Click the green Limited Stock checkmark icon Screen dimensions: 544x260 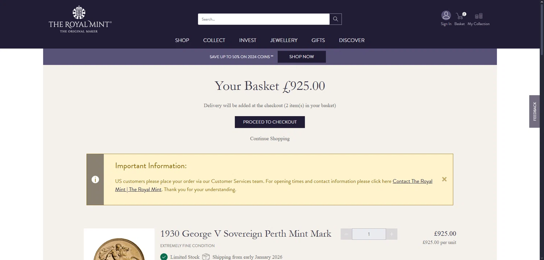coord(164,257)
